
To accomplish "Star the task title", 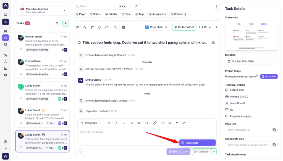I will [79, 43].
